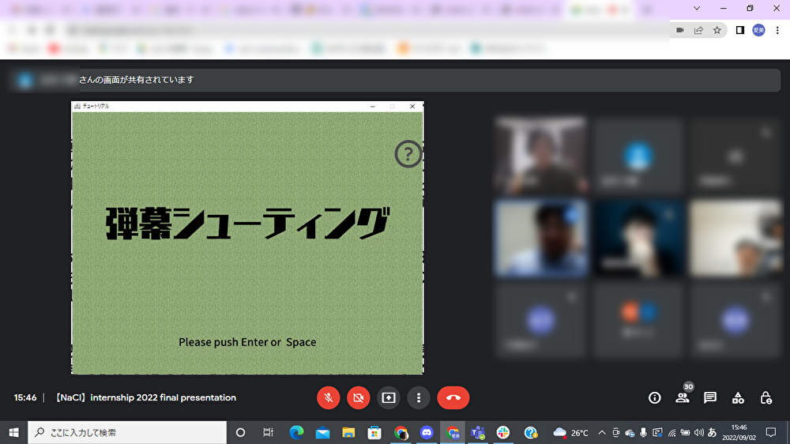Unmute the microphone in the meeting
790x444 pixels.
[328, 398]
